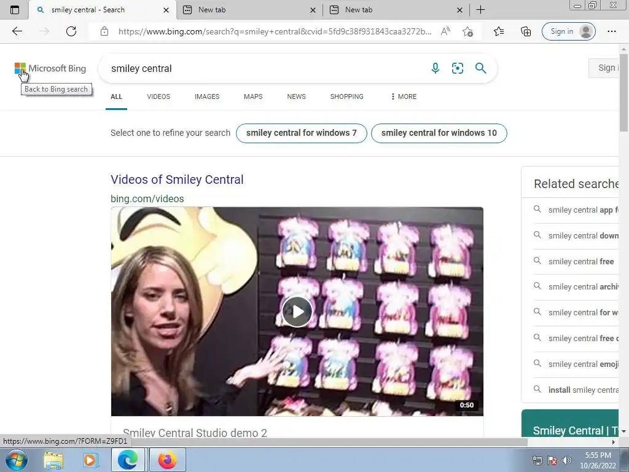The width and height of the screenshot is (629, 472).
Task: Open the Favorites list icon
Action: pos(499,31)
